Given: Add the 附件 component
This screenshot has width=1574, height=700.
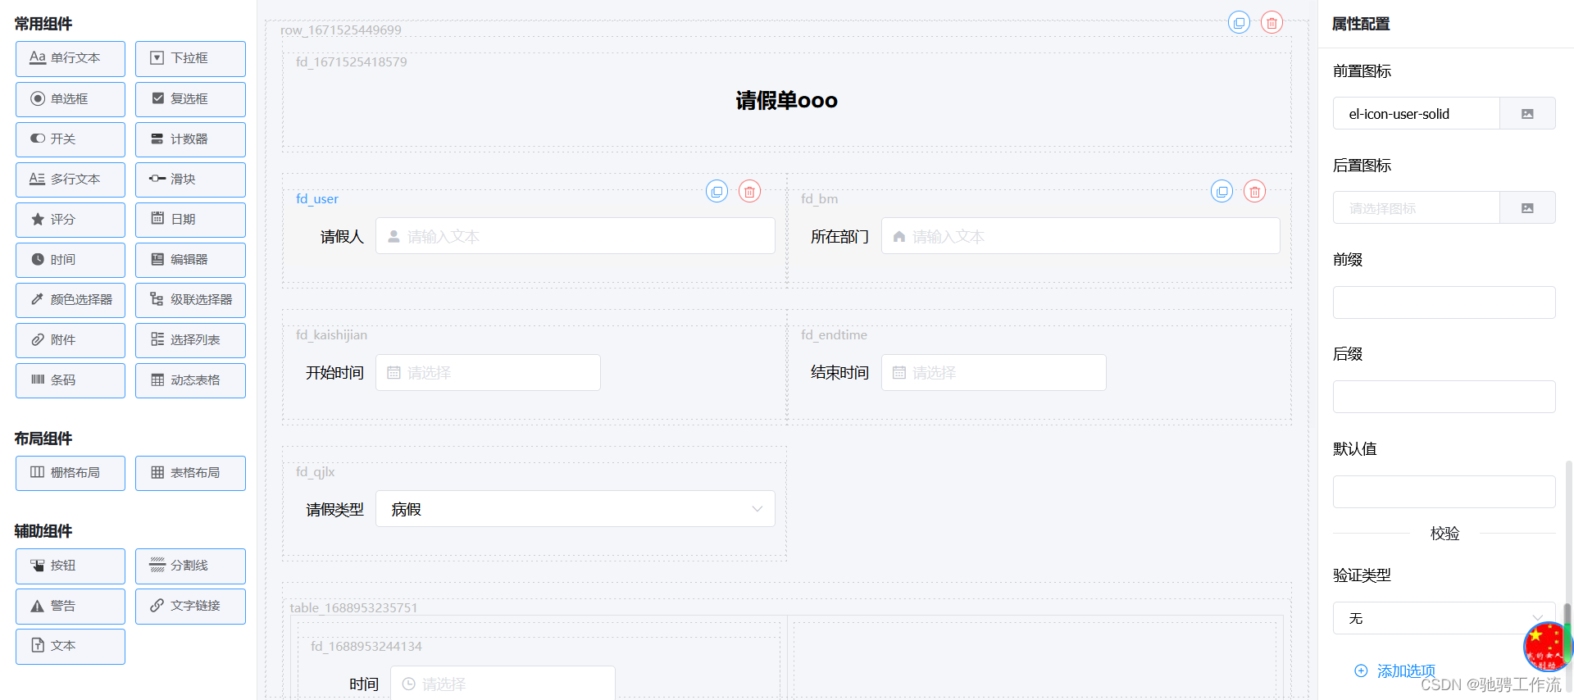Looking at the screenshot, I should click(x=71, y=340).
